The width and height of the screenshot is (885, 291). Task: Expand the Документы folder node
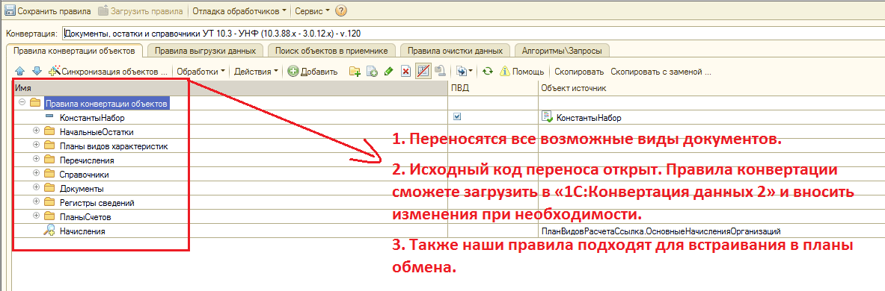tap(37, 188)
